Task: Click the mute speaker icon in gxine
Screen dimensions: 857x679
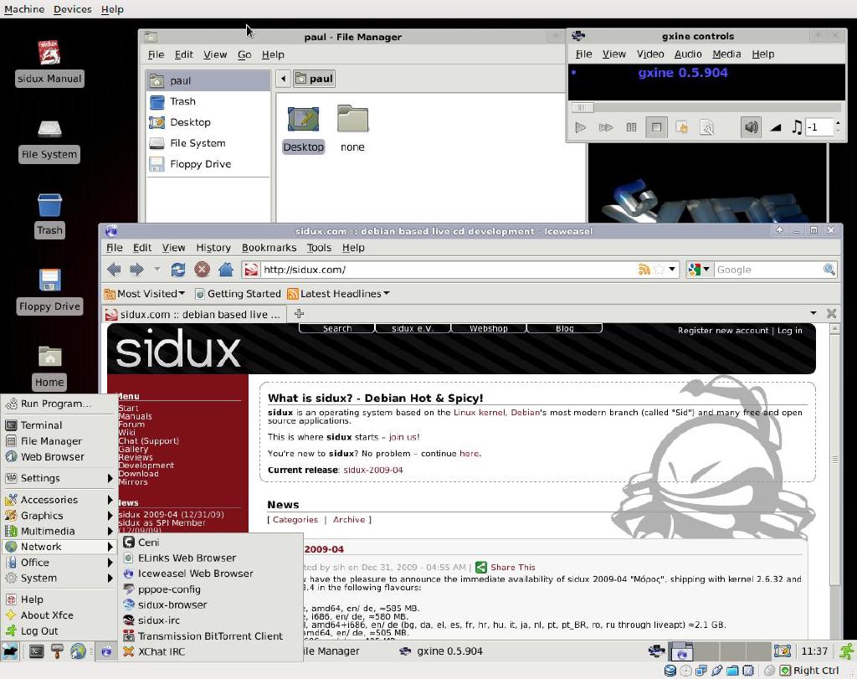Action: click(752, 127)
